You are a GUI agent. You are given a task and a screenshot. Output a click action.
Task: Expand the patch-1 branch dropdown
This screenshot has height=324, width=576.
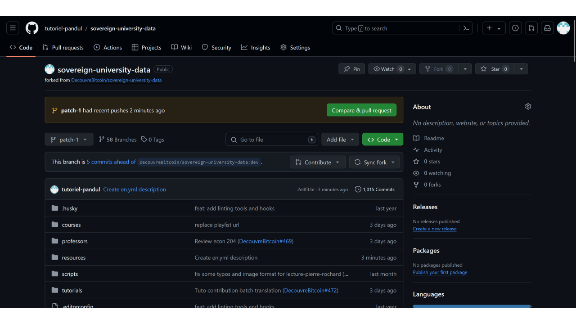pyautogui.click(x=69, y=139)
